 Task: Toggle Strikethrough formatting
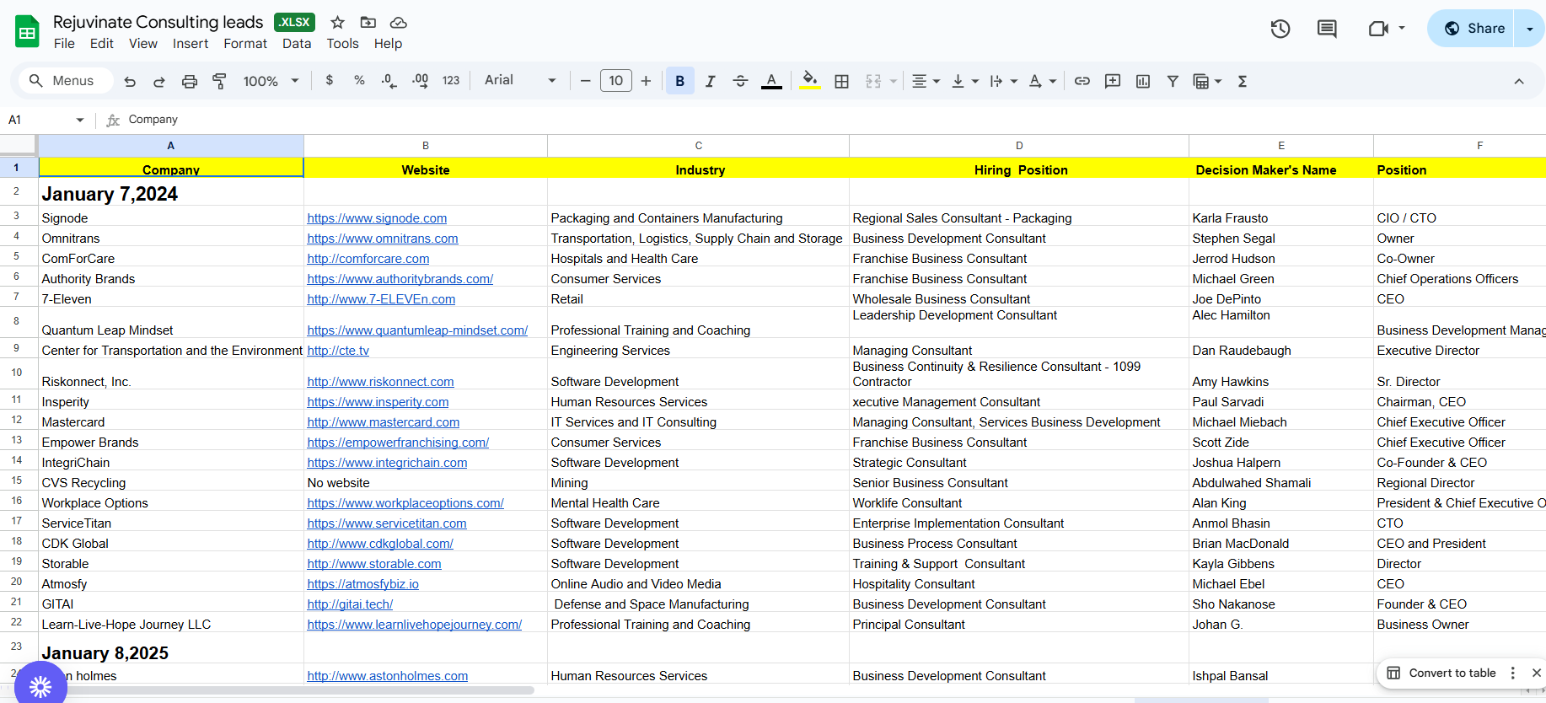point(740,82)
